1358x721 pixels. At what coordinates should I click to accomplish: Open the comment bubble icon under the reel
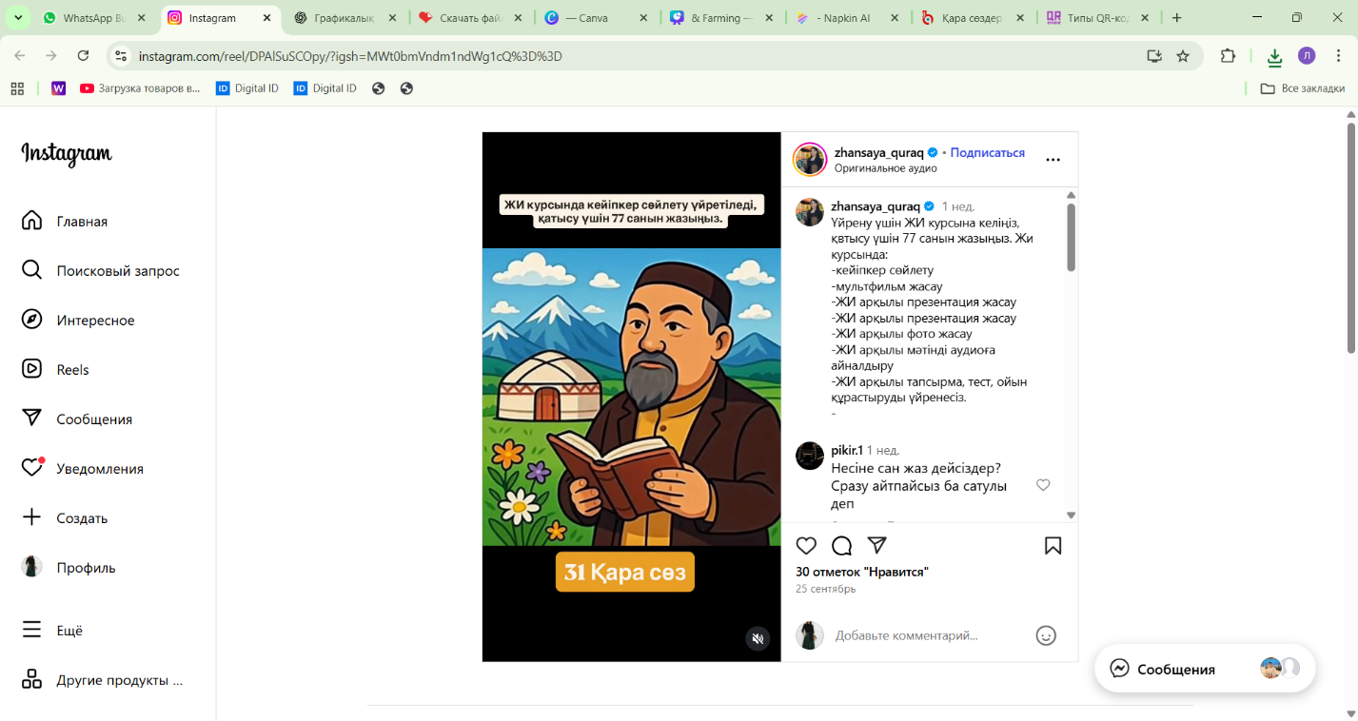point(841,546)
